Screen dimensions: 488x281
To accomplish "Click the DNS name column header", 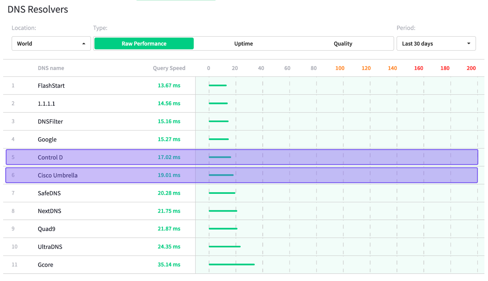I will point(51,68).
